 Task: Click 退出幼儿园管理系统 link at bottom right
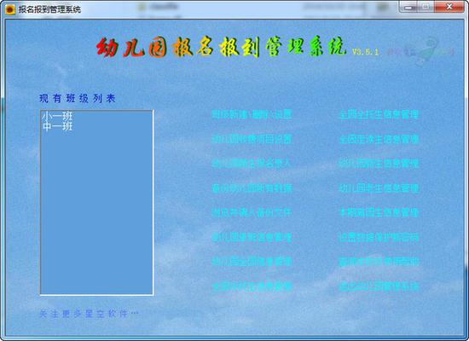point(379,286)
